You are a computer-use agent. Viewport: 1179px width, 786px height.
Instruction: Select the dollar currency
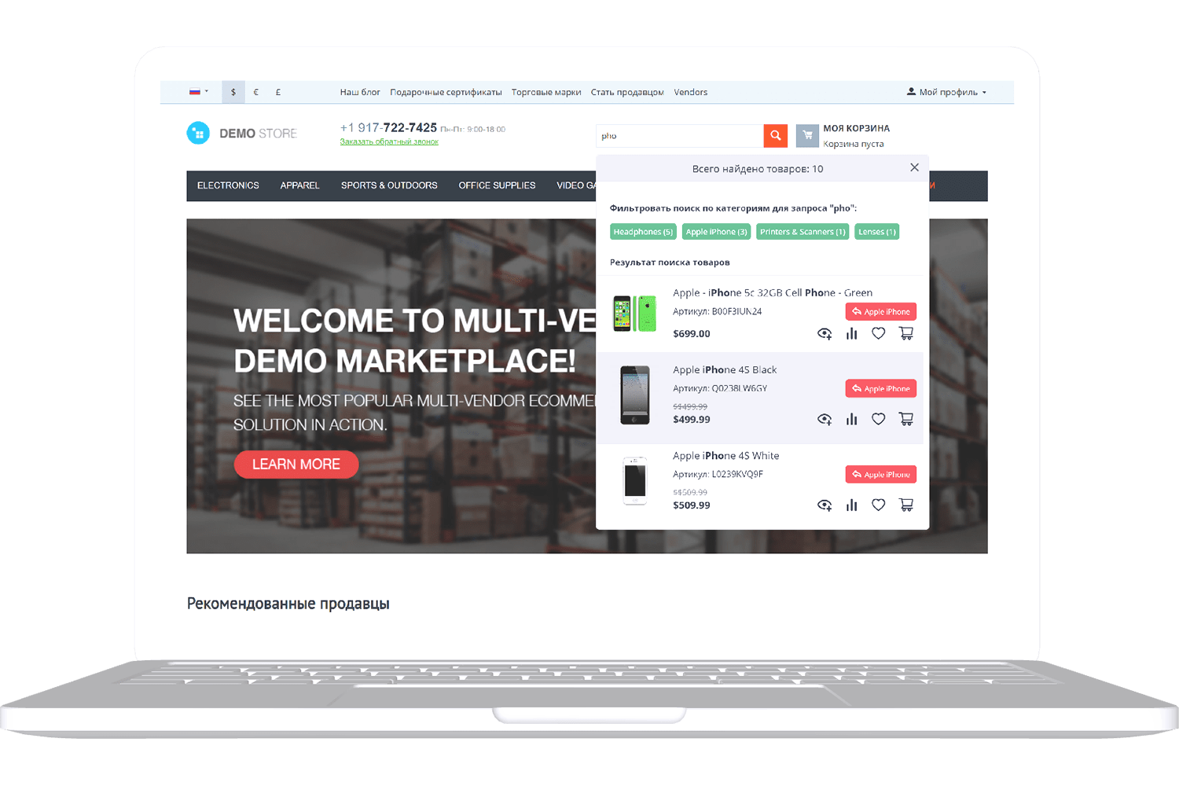[x=233, y=92]
